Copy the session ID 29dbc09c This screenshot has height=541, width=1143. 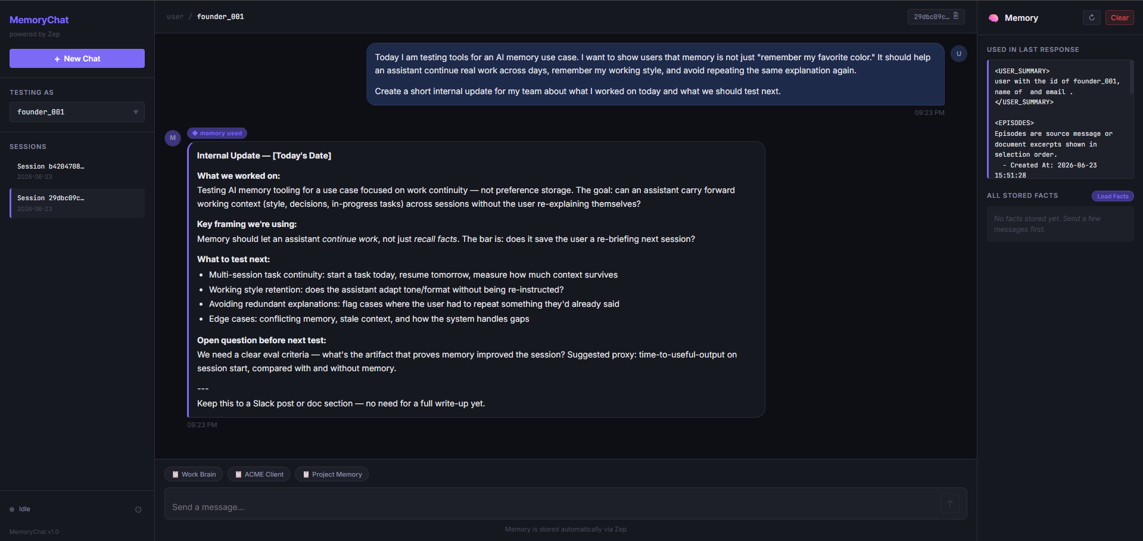coord(936,17)
